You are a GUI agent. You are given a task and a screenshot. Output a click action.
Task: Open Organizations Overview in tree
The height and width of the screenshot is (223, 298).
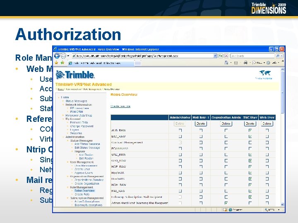tap(89, 180)
